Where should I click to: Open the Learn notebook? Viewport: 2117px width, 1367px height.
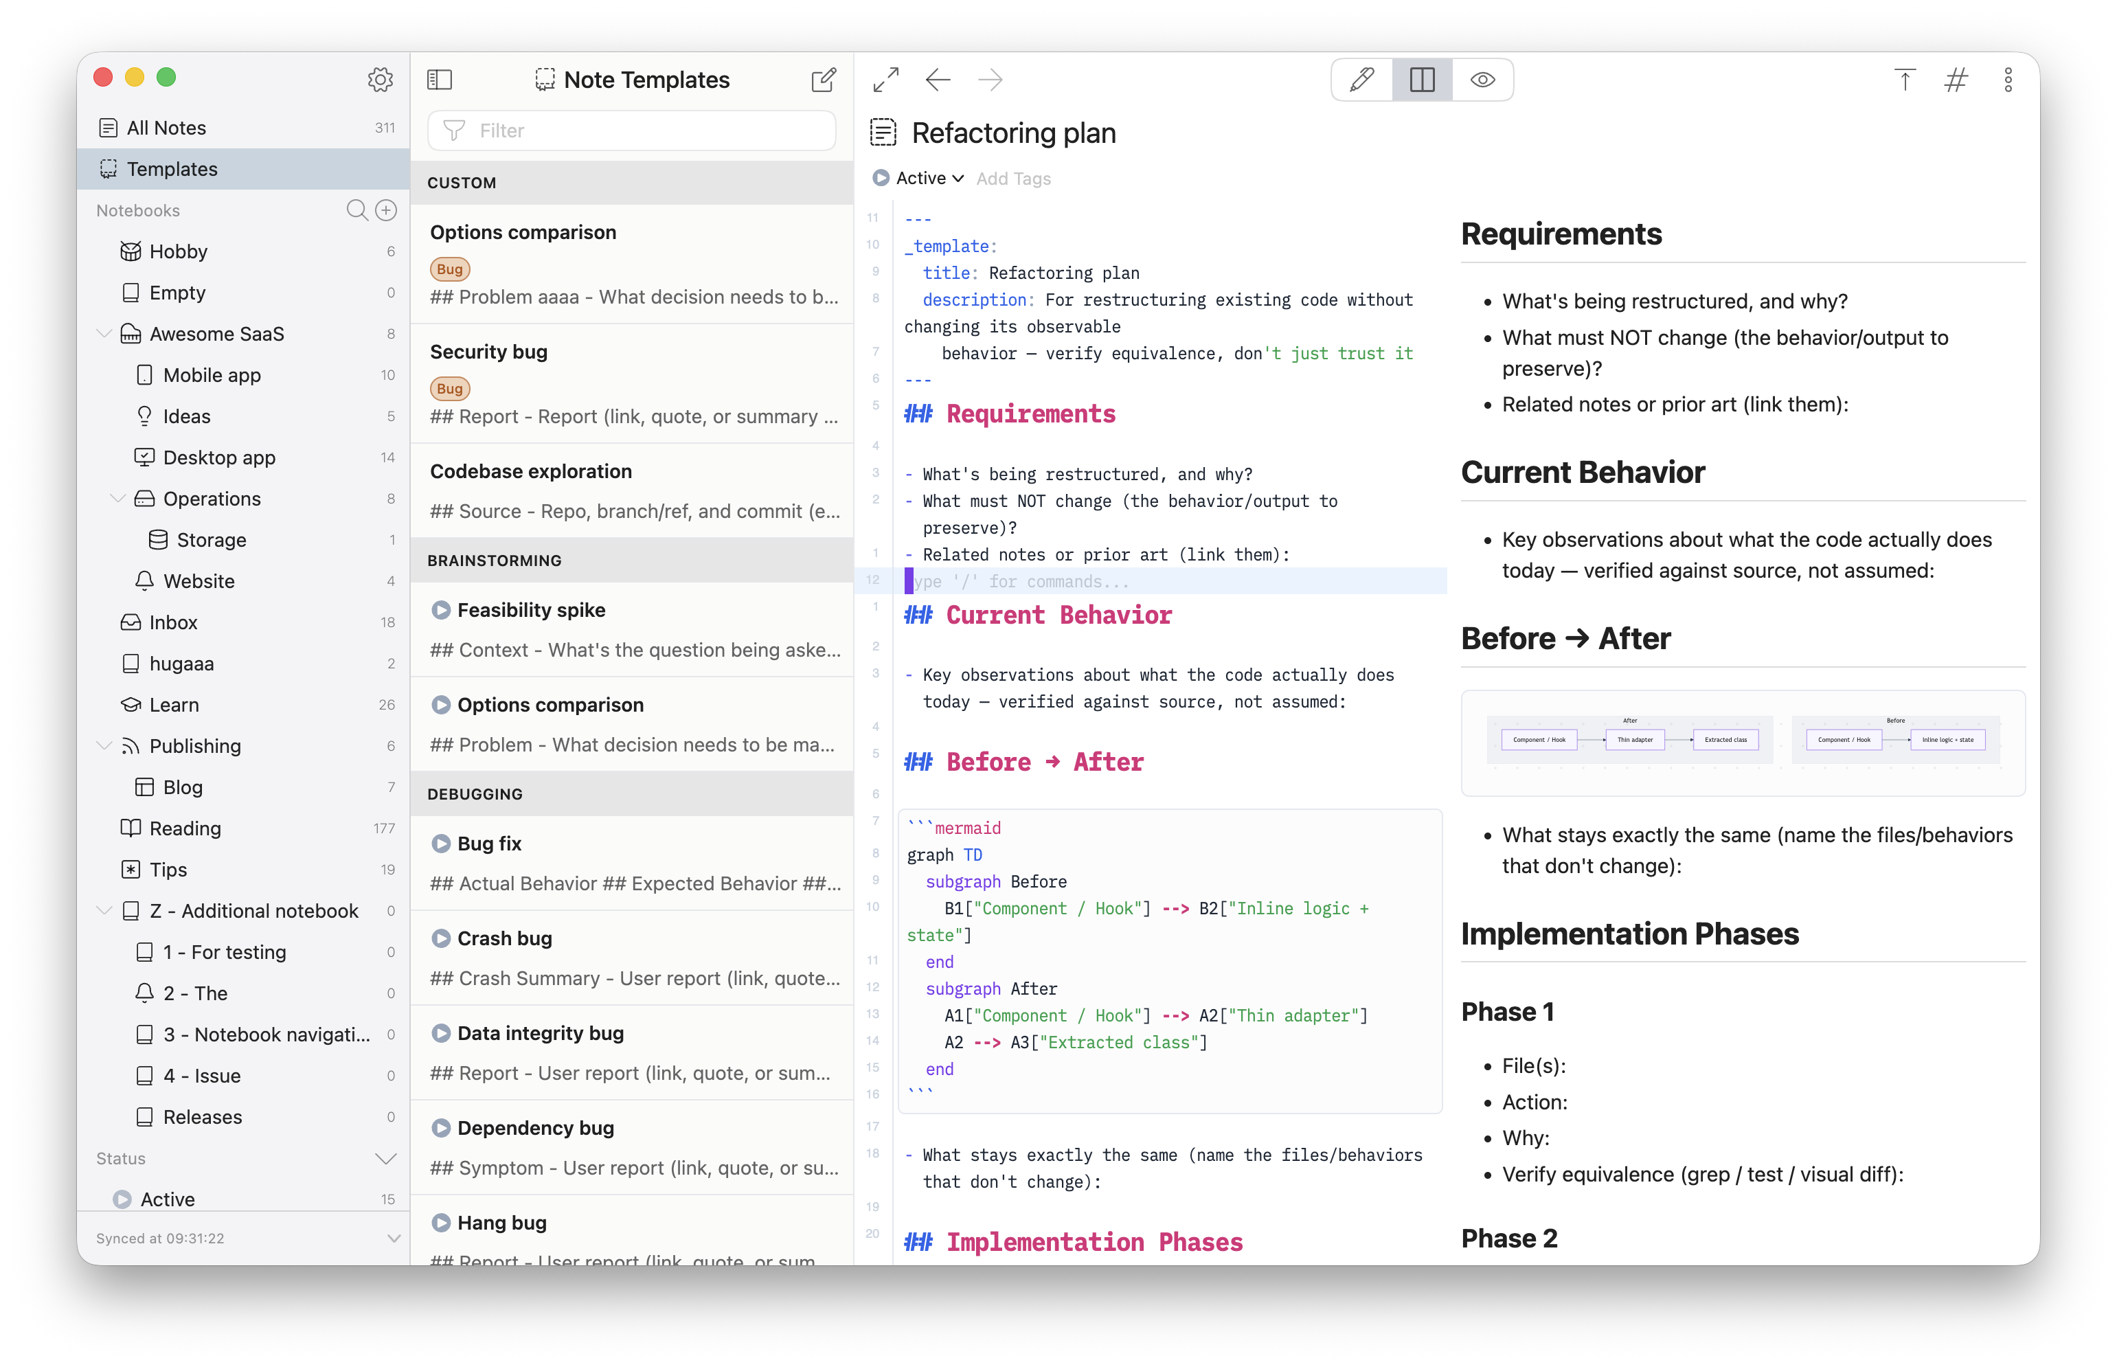[x=243, y=705]
